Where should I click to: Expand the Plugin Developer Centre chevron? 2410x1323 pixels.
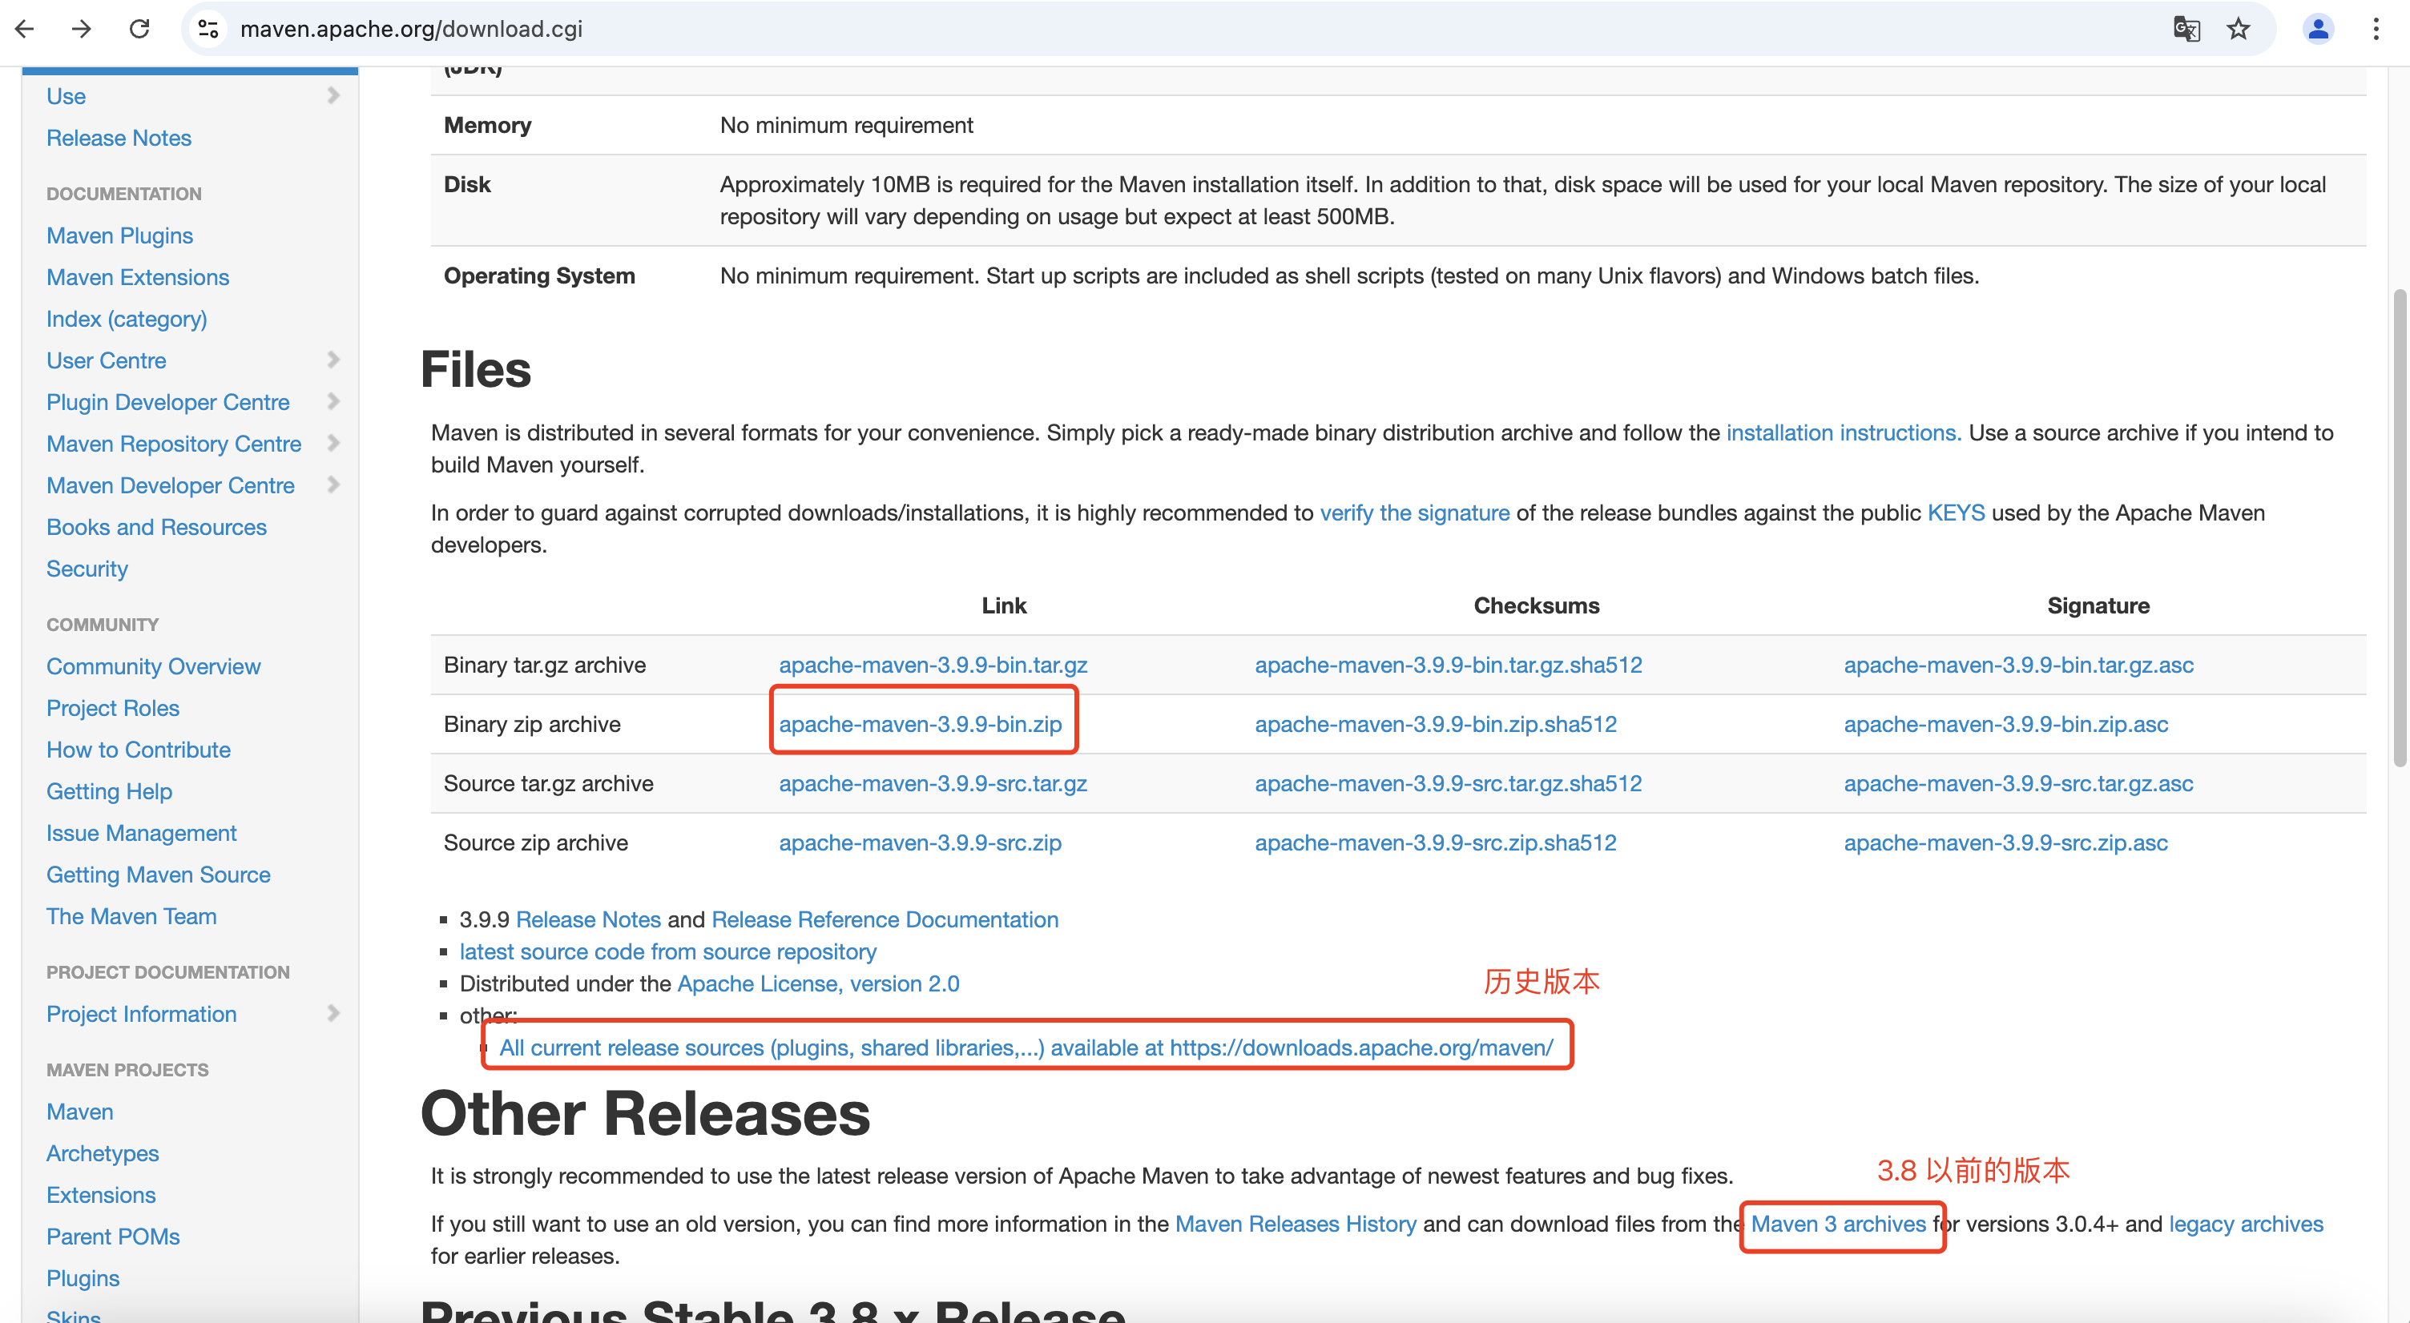pos(333,401)
